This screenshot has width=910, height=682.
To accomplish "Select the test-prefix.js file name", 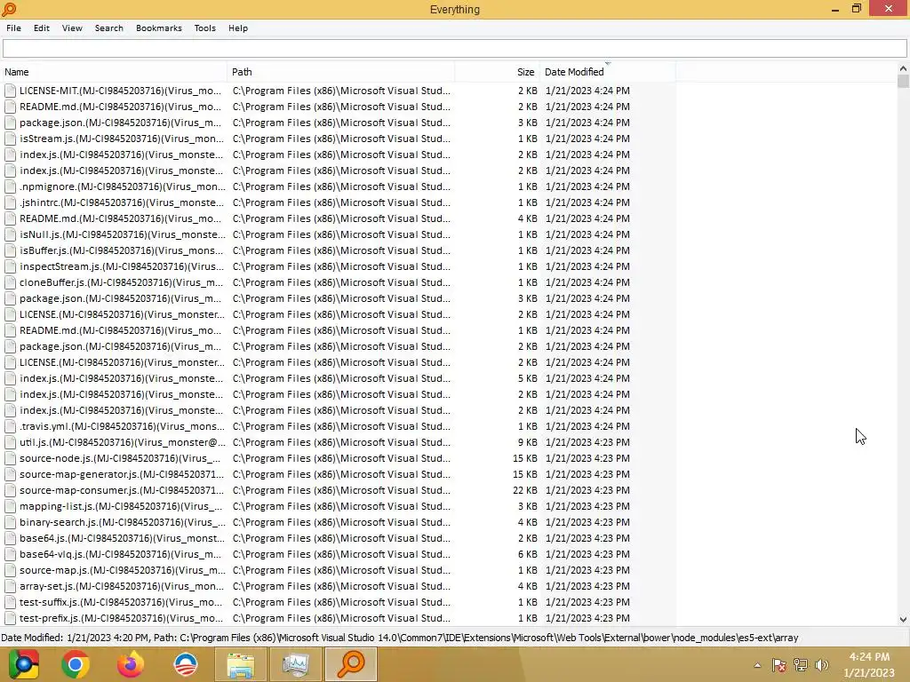I will 121,618.
